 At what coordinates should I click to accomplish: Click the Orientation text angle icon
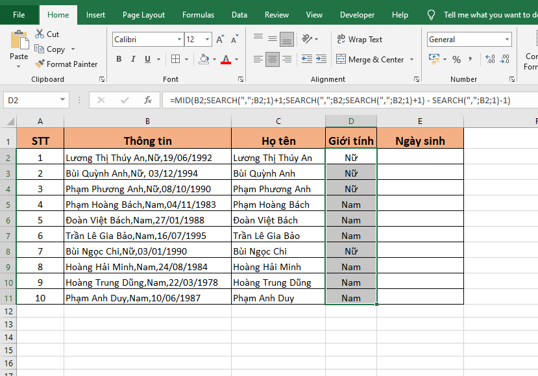[x=308, y=40]
